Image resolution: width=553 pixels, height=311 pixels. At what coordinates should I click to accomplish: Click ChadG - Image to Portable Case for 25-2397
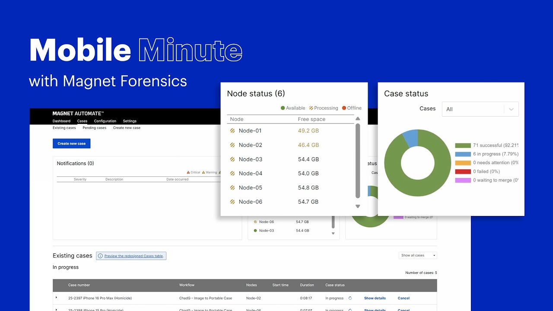[x=206, y=298]
